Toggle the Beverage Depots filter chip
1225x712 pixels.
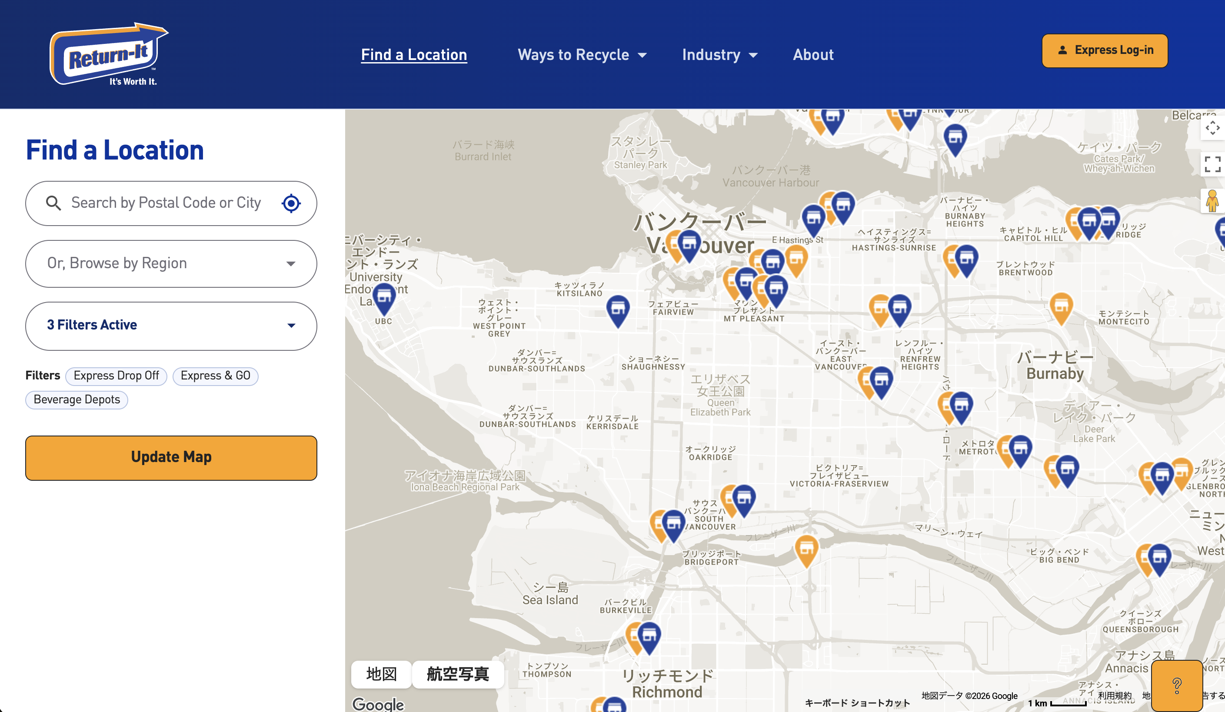77,399
